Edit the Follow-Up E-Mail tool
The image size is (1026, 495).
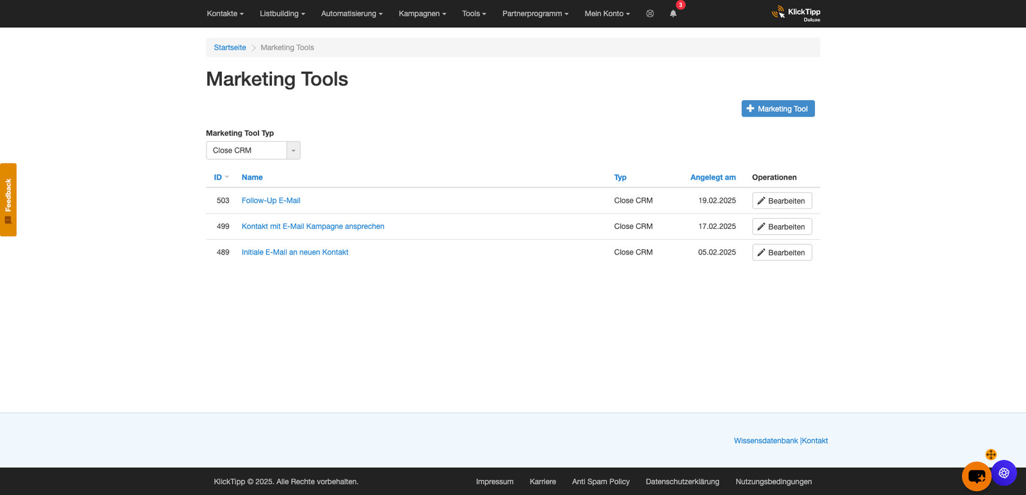pyautogui.click(x=782, y=201)
